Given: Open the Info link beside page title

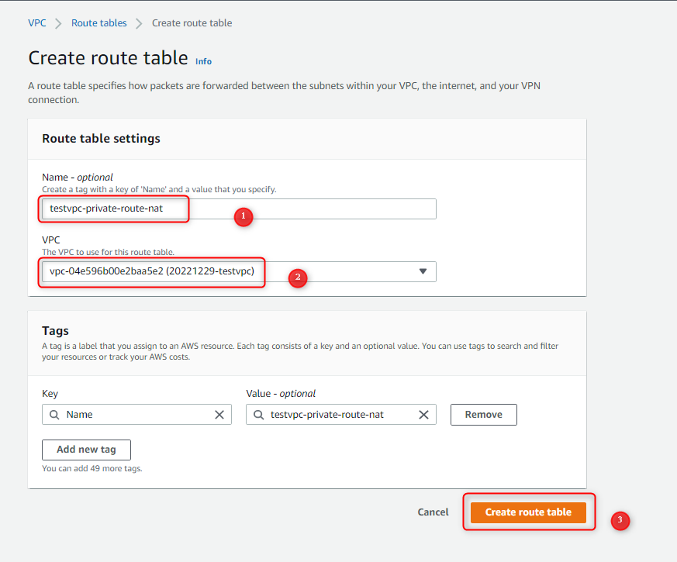Looking at the screenshot, I should pos(203,61).
